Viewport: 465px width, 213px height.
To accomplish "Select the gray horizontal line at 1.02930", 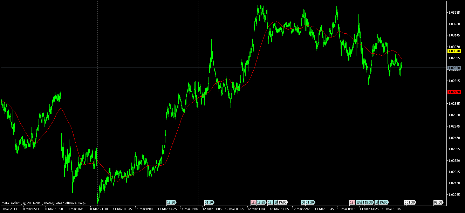I will click(x=223, y=68).
